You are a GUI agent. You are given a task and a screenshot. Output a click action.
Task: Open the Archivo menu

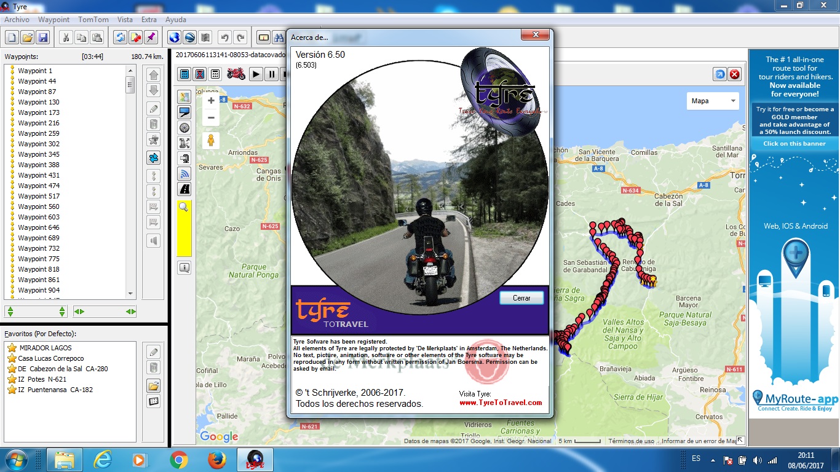pos(17,20)
